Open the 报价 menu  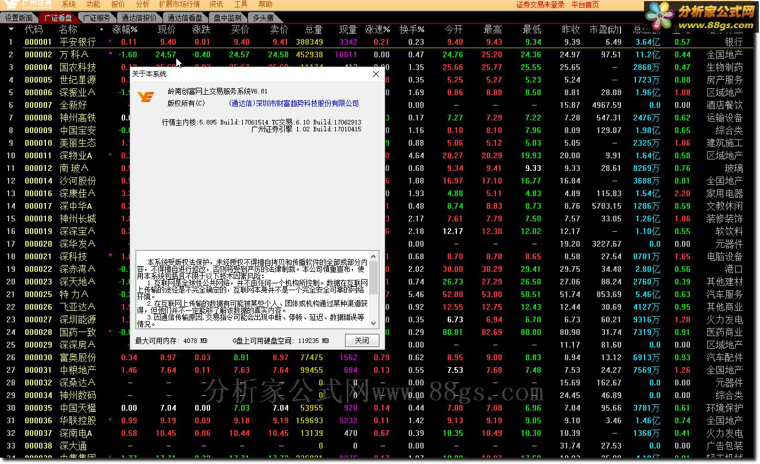pos(118,5)
